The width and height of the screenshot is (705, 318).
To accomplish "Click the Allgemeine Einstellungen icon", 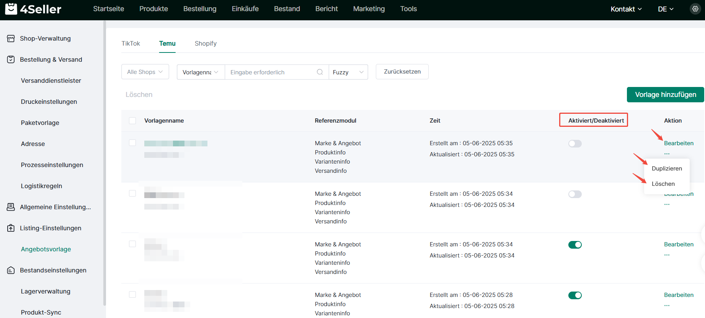I will (x=11, y=207).
